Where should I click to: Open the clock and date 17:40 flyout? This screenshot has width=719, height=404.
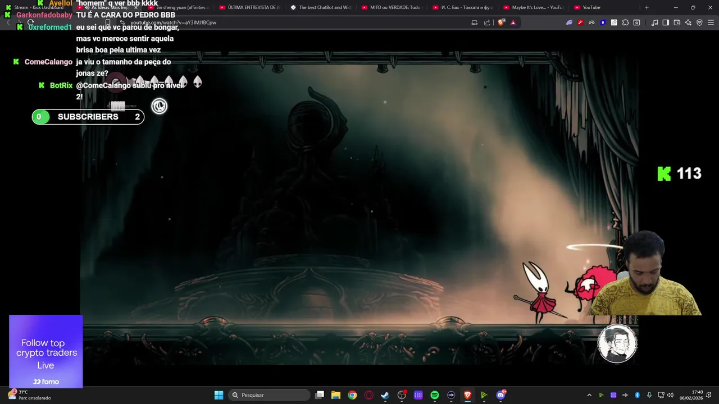click(x=691, y=395)
